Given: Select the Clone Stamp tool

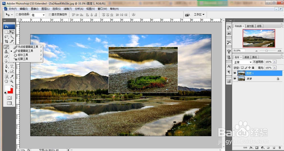Looking at the screenshot, I should pyautogui.click(x=6, y=52).
